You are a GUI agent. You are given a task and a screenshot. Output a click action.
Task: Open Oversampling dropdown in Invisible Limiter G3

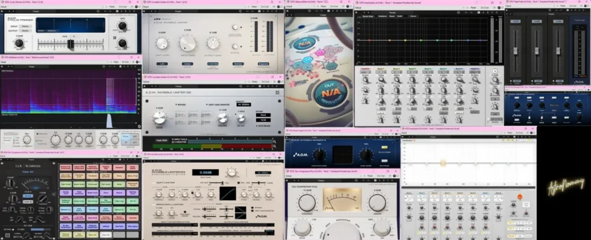(x=263, y=172)
